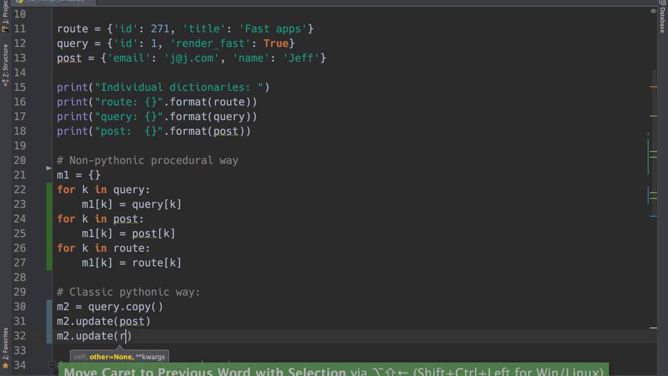Toggle the fold arrow beside line 21
The width and height of the screenshot is (668, 376).
pos(49,168)
